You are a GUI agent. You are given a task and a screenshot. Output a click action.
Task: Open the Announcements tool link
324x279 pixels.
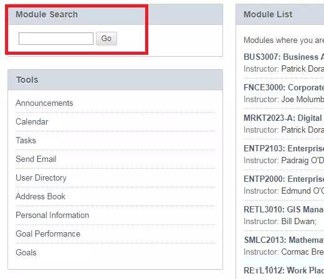click(x=44, y=103)
